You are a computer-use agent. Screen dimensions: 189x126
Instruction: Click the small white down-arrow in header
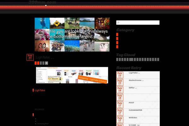(x=46, y=6)
